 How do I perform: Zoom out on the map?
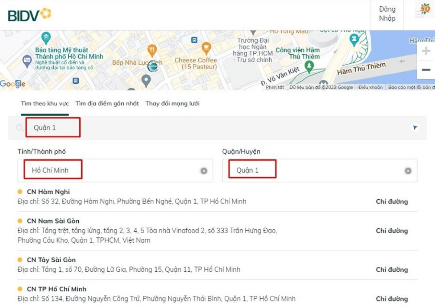[426, 70]
